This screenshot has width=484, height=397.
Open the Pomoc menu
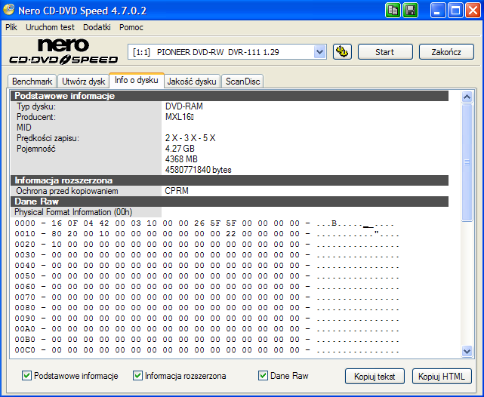pyautogui.click(x=131, y=27)
